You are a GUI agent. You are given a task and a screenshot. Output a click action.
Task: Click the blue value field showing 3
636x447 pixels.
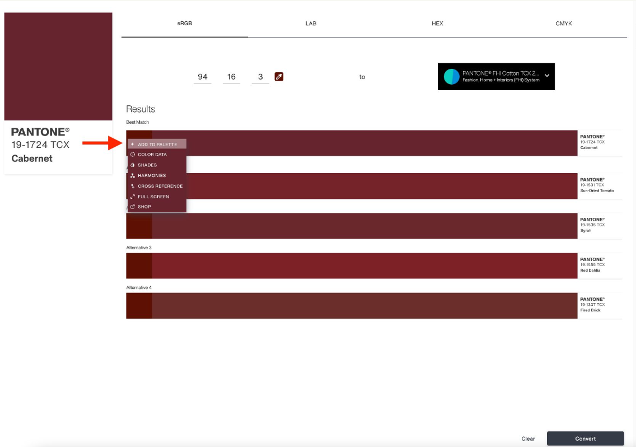coord(260,77)
